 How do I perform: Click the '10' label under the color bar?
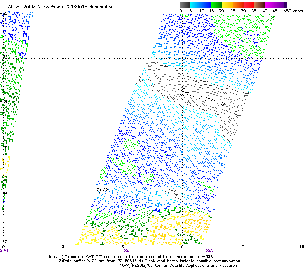(202, 11)
